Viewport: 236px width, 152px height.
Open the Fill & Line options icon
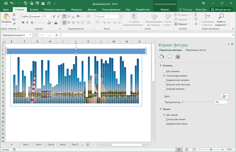tap(161, 56)
